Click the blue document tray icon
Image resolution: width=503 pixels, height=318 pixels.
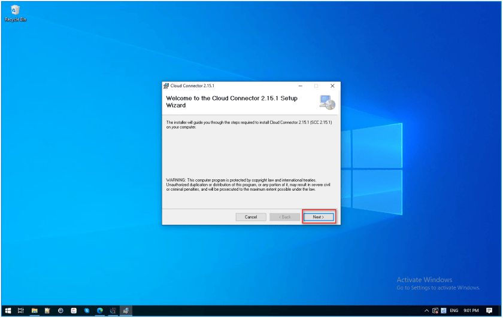(x=444, y=310)
